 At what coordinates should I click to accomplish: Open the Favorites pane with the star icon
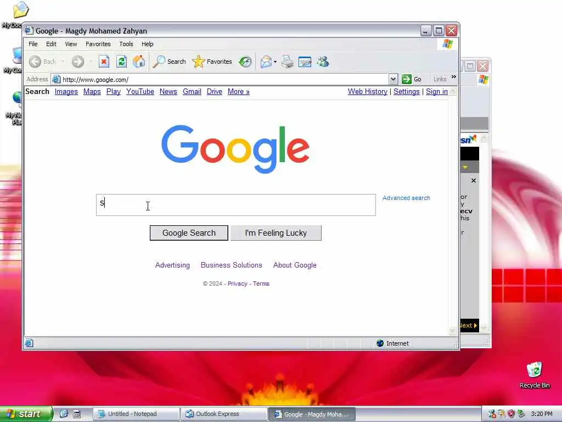(212, 62)
